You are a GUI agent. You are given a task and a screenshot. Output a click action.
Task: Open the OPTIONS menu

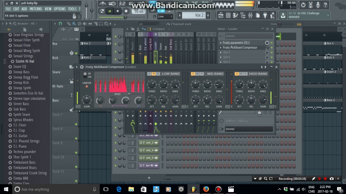[x=60, y=9]
